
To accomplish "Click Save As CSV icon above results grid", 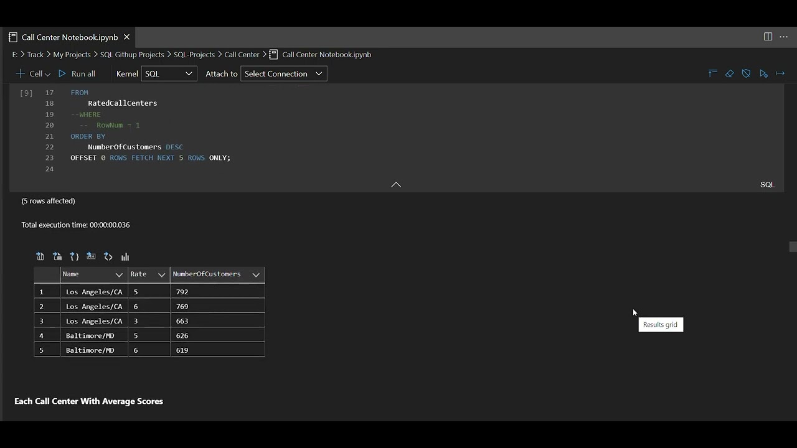I will coord(40,256).
